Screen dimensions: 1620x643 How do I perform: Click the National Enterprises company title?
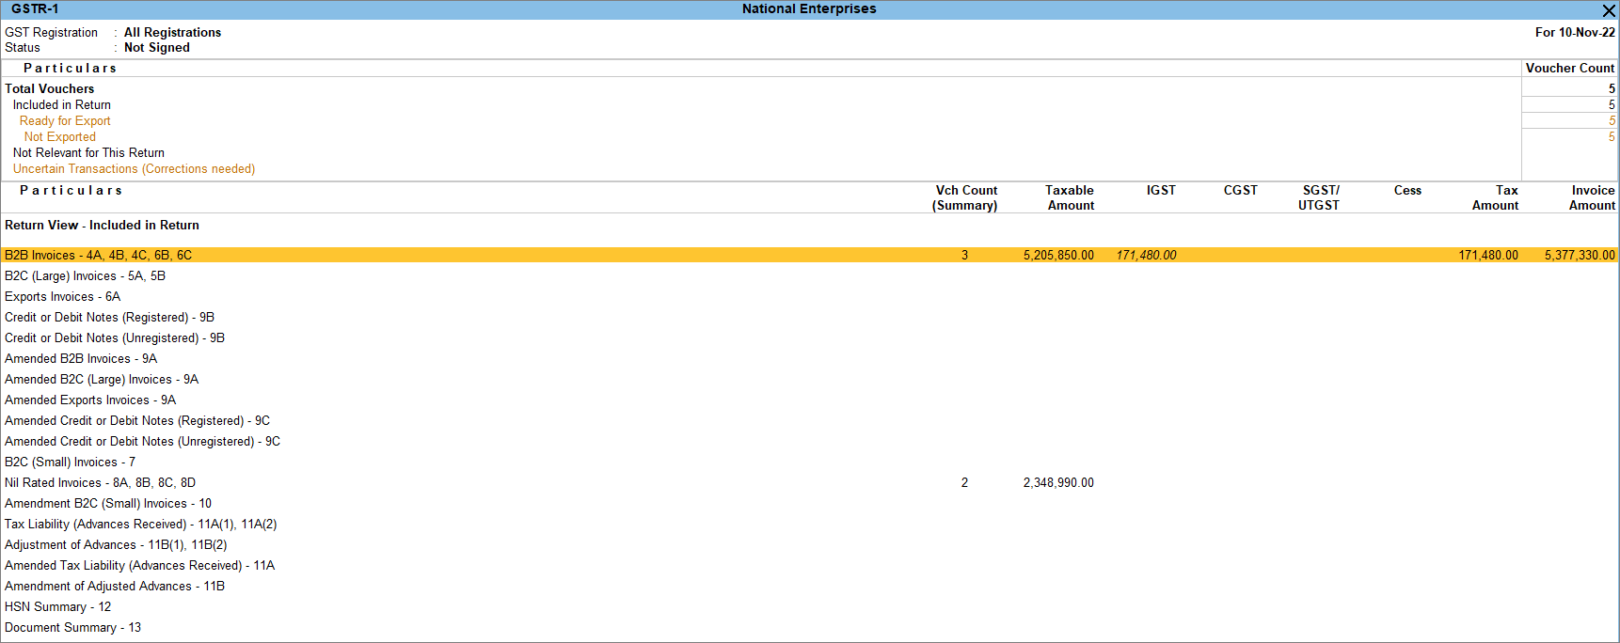point(809,8)
